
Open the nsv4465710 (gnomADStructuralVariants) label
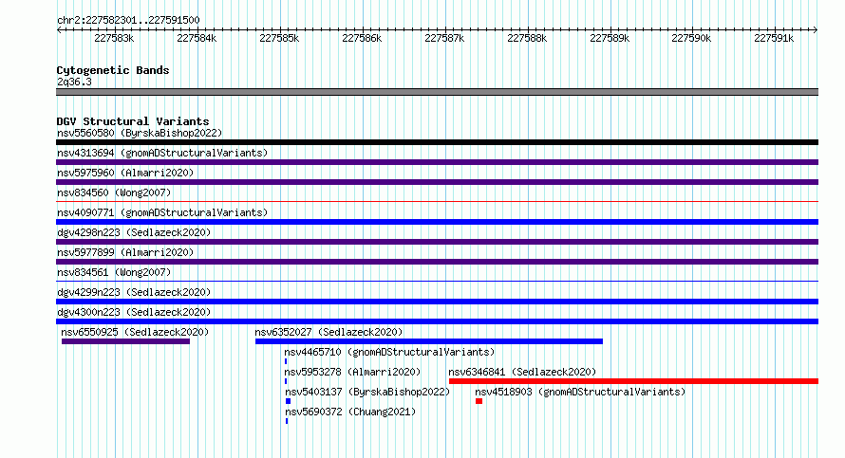pyautogui.click(x=389, y=352)
